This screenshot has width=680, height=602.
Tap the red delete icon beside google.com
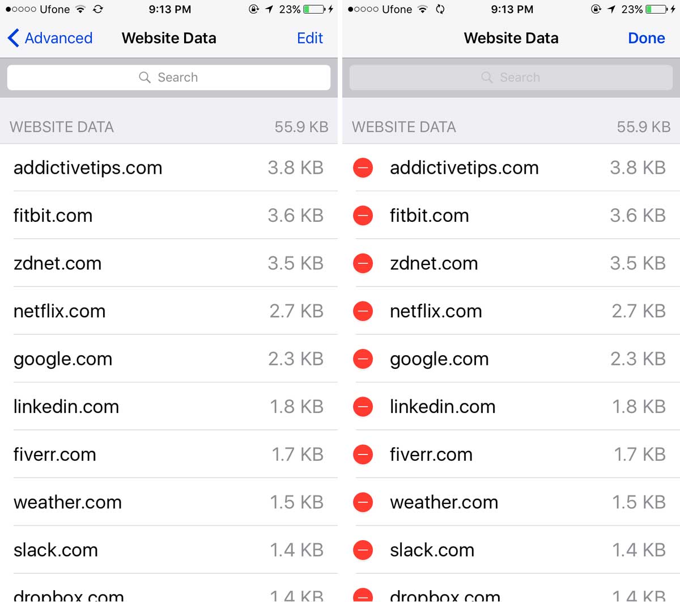(363, 359)
